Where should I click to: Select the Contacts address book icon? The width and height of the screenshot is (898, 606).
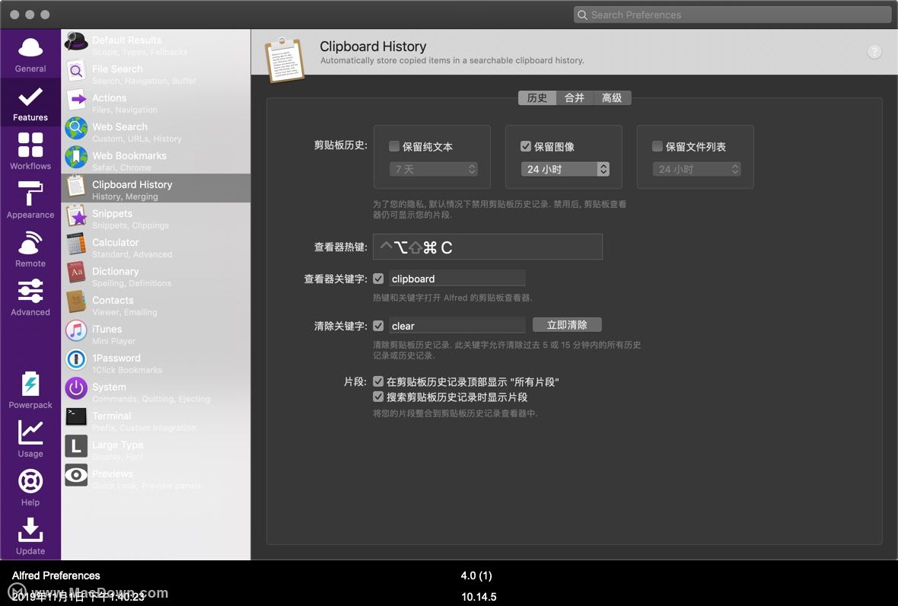[x=76, y=301]
